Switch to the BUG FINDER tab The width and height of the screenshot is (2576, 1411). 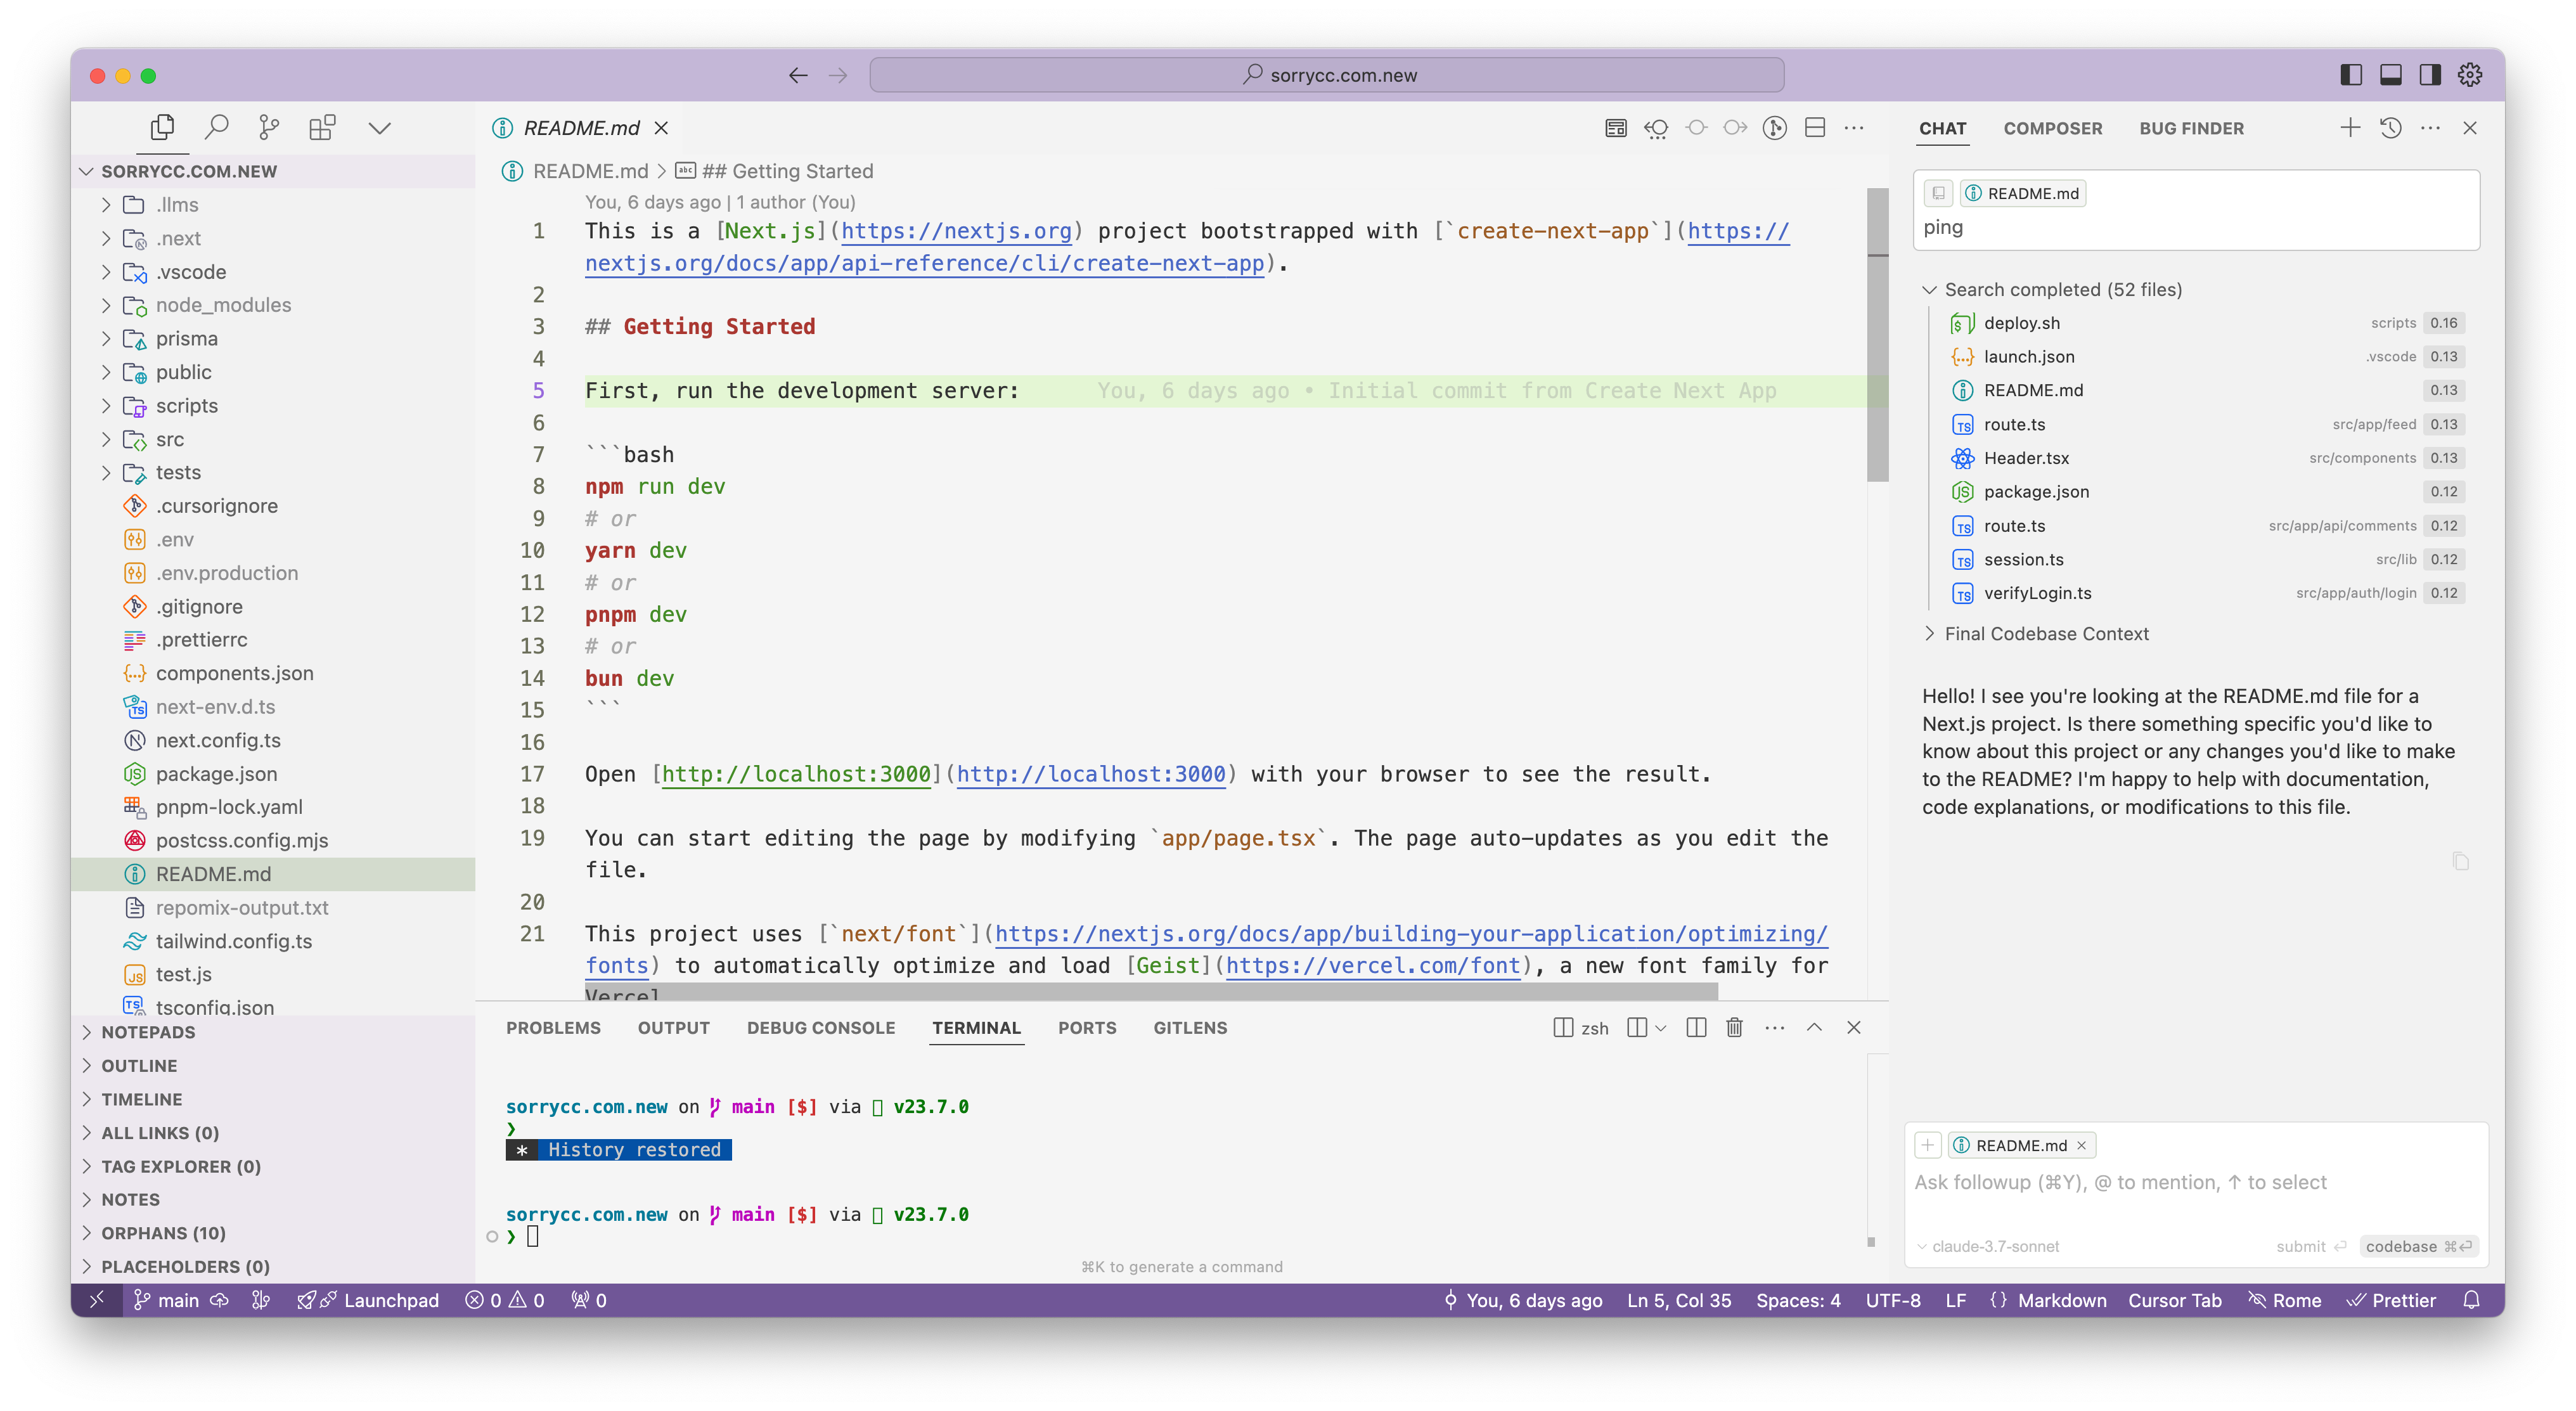click(2191, 128)
